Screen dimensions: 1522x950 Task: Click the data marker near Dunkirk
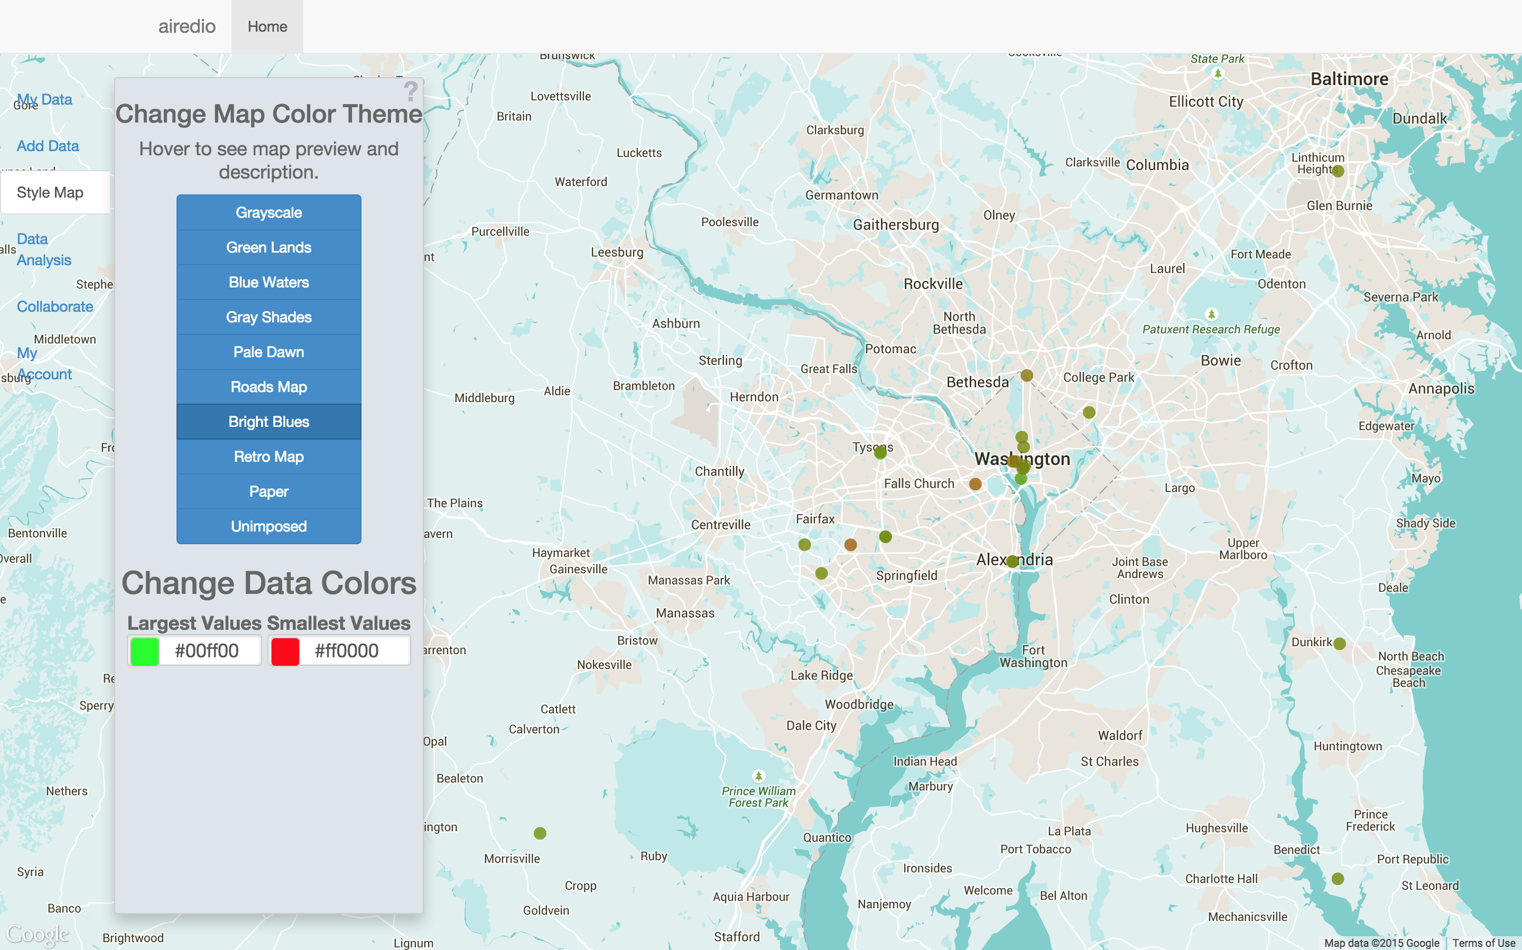[x=1339, y=644]
